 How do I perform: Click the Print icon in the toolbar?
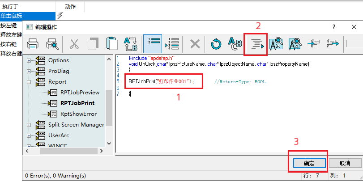click(x=33, y=44)
